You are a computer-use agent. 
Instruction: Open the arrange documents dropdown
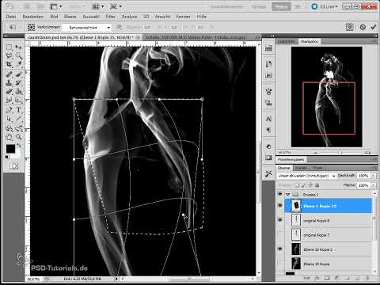tap(99, 6)
